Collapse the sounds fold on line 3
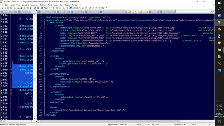 coord(44,20)
